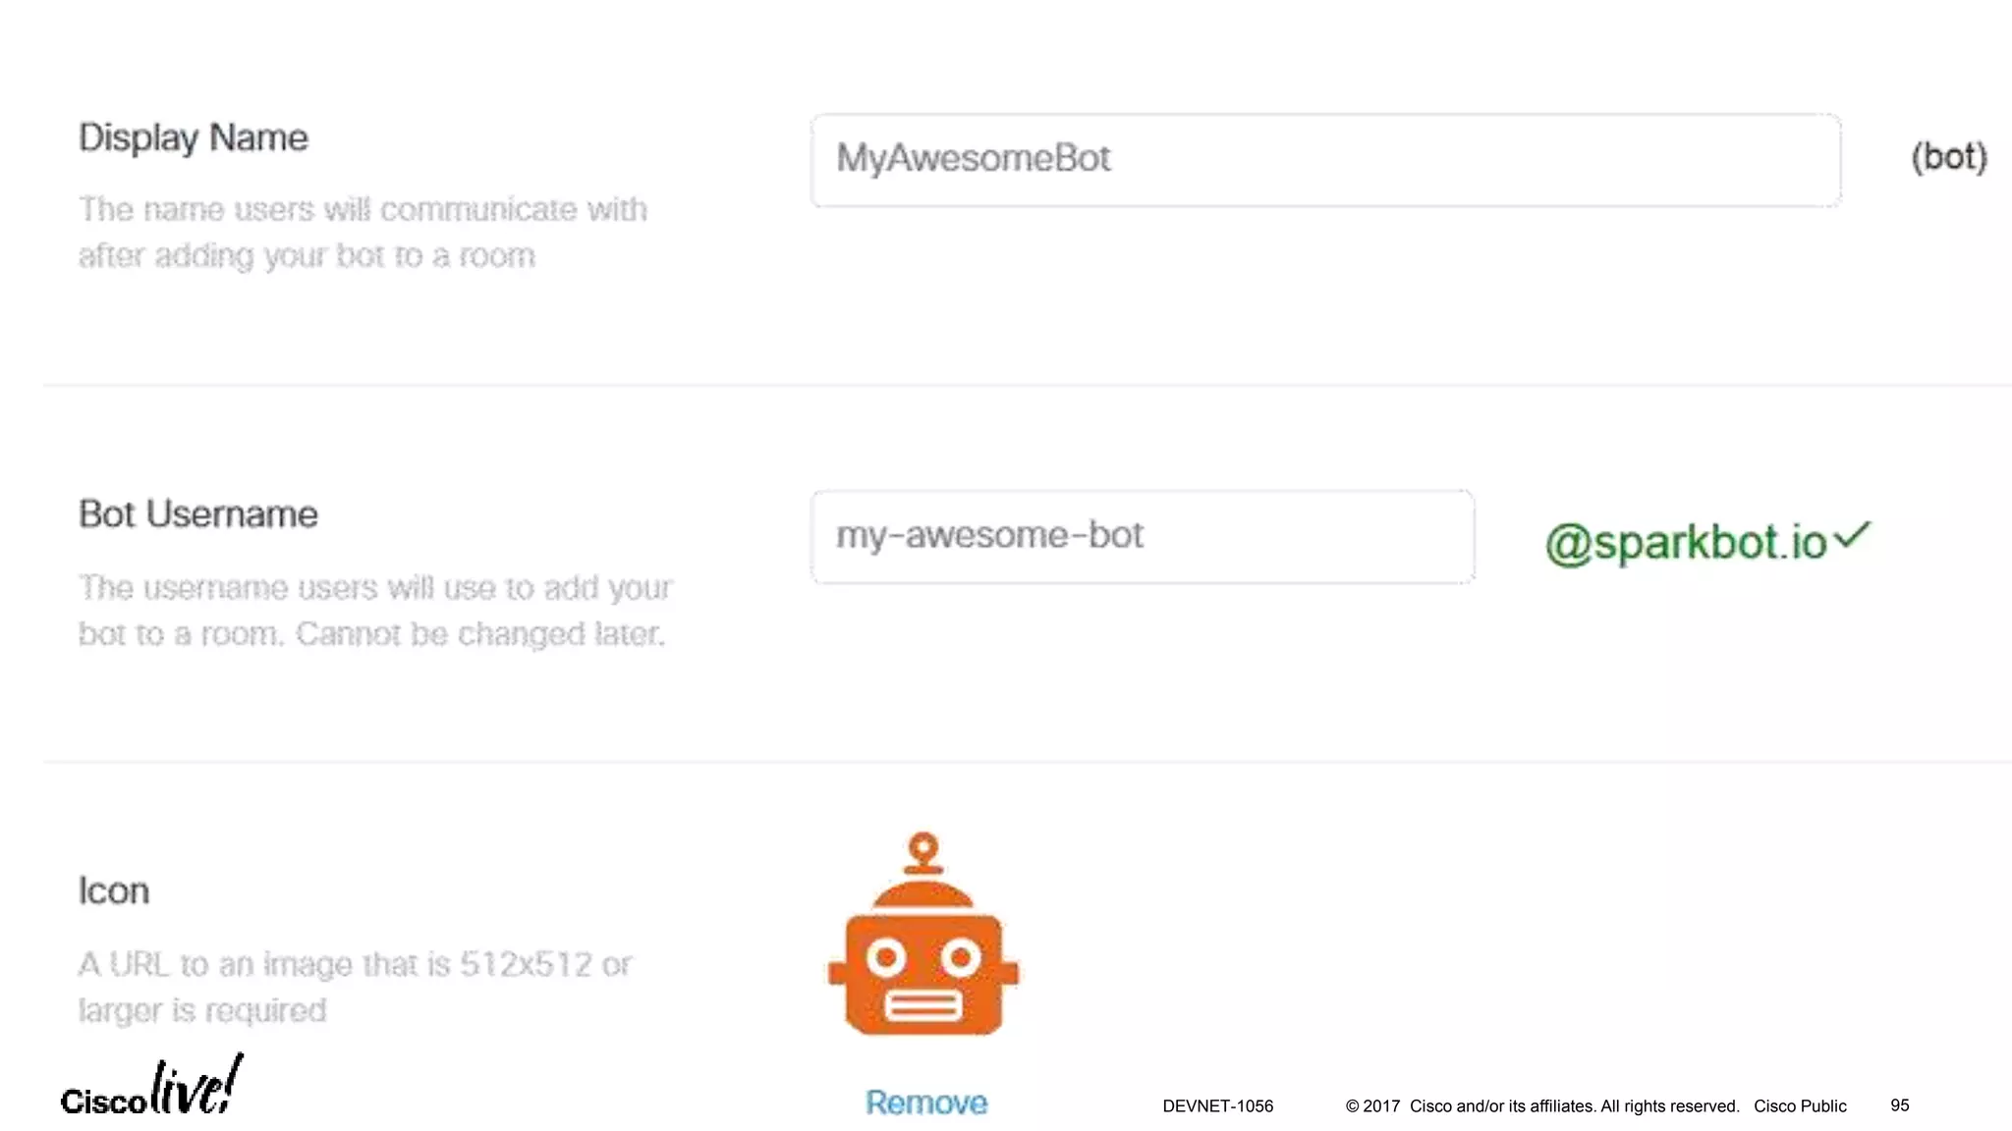This screenshot has width=2012, height=1131.
Task: Click the Display Name heading
Action: [194, 138]
